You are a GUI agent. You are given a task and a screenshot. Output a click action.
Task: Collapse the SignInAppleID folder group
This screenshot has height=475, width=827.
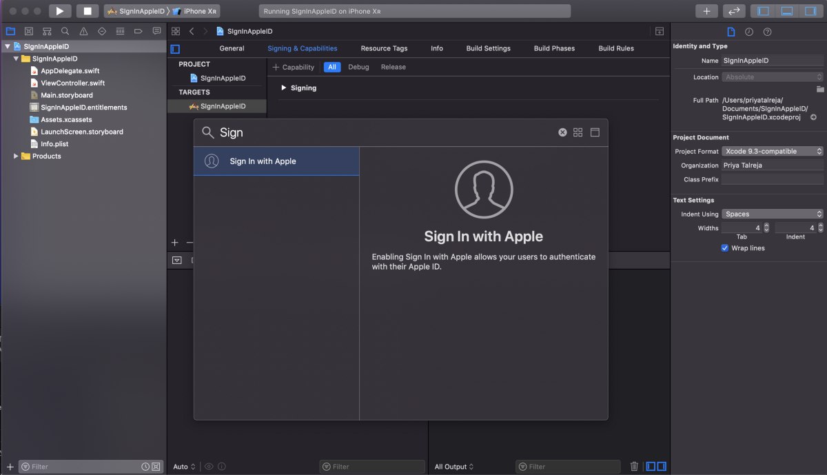point(16,59)
